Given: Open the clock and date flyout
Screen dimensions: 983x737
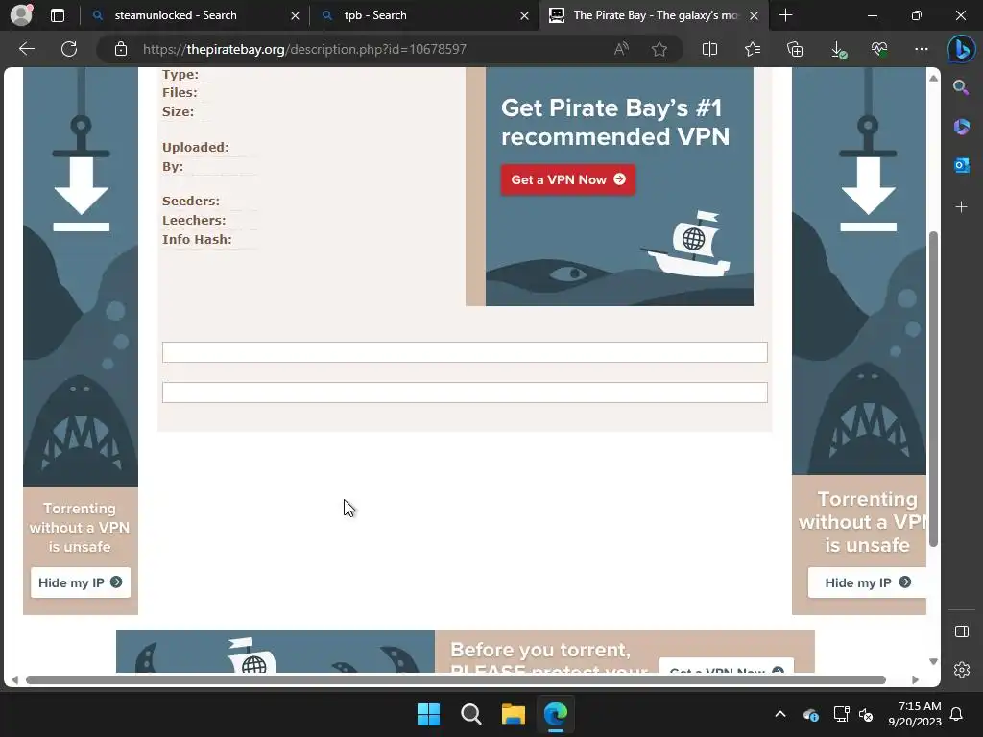Looking at the screenshot, I should 915,714.
